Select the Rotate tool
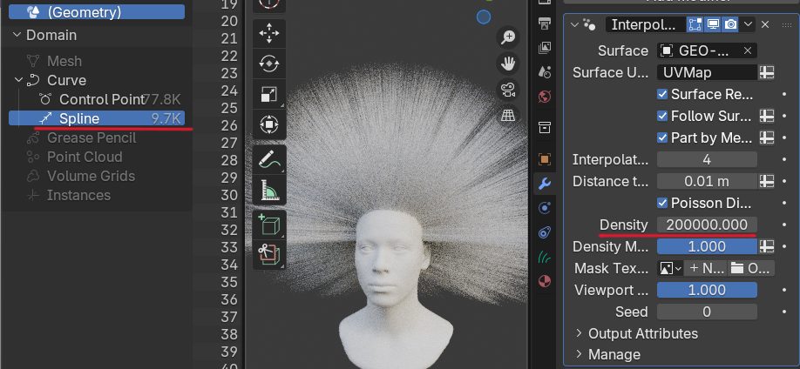Image resolution: width=800 pixels, height=369 pixels. (x=268, y=64)
